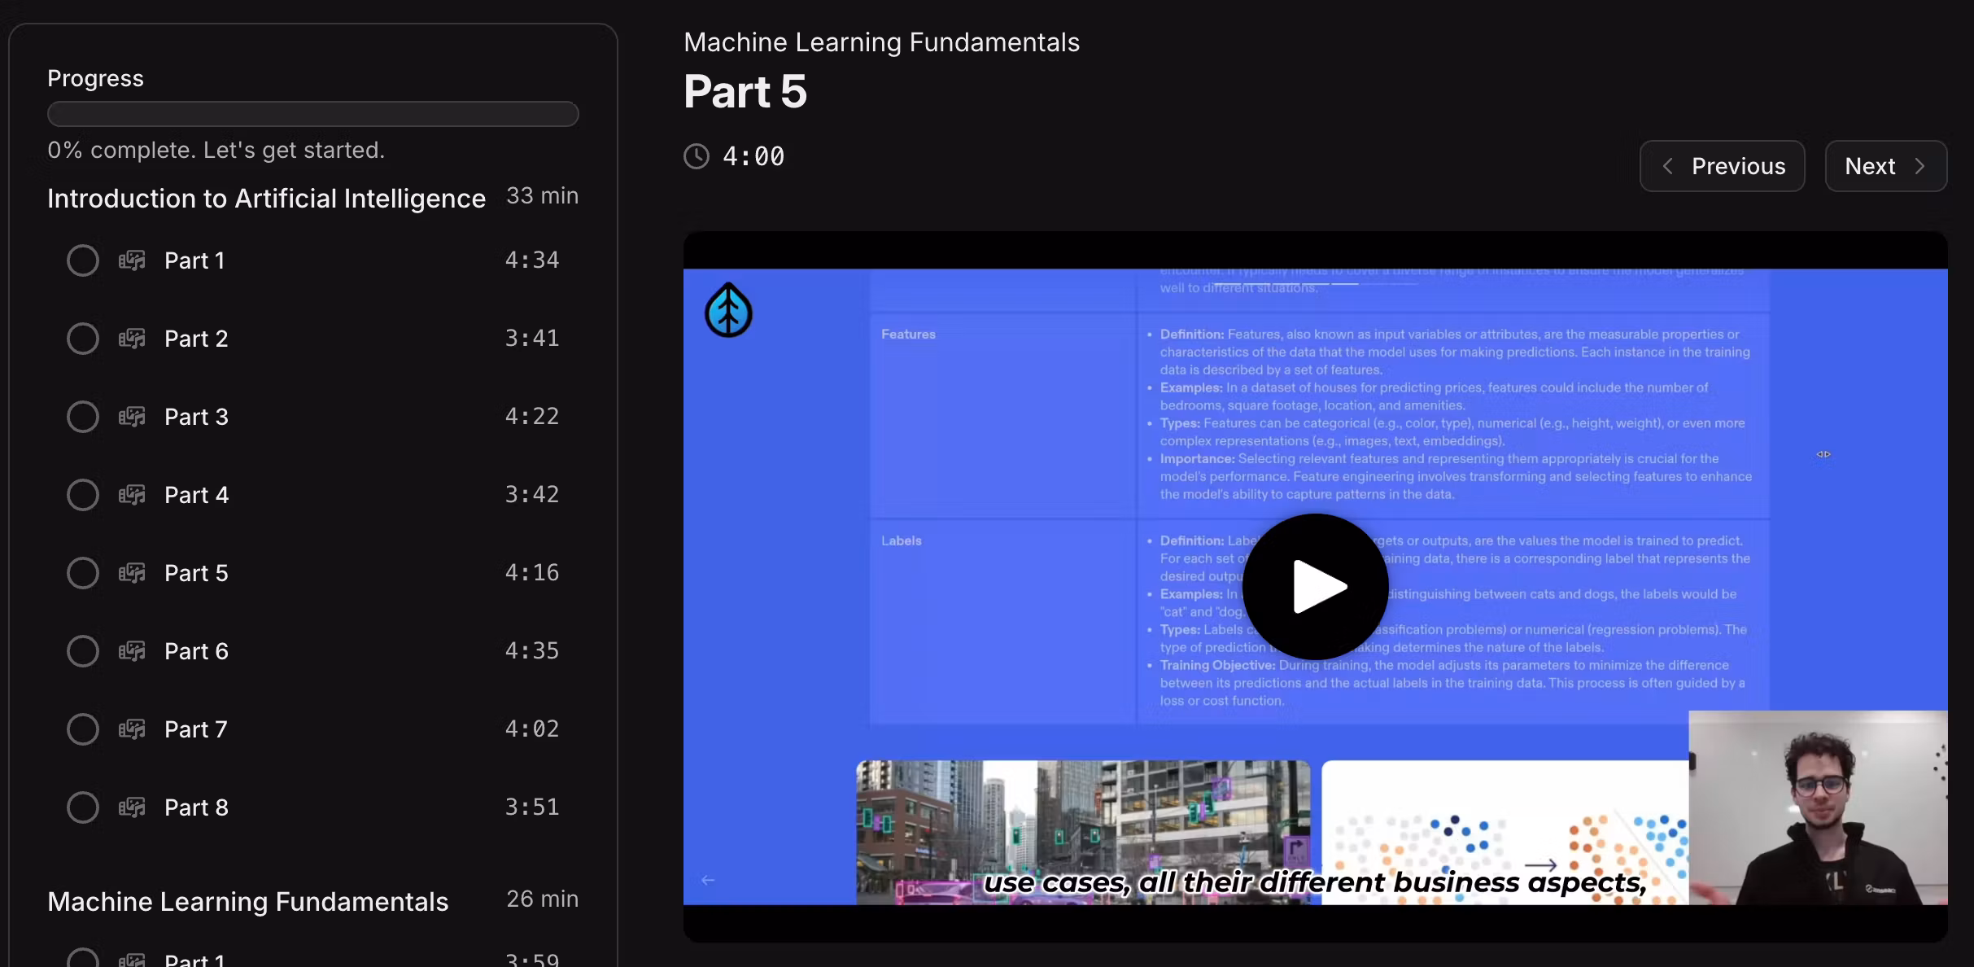Click the small resize handle icon in video
The height and width of the screenshot is (967, 1974).
click(1823, 454)
